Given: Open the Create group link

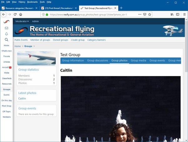Looking at the screenshot, I should point(78,40).
